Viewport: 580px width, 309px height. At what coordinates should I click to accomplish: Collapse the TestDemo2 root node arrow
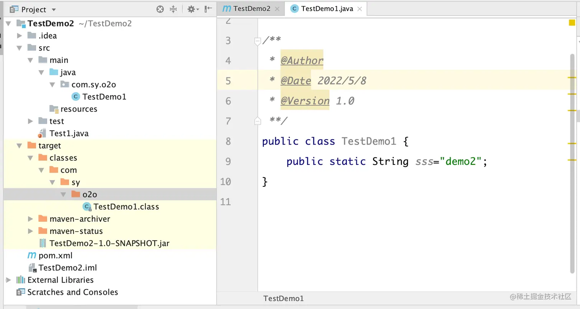coord(9,24)
